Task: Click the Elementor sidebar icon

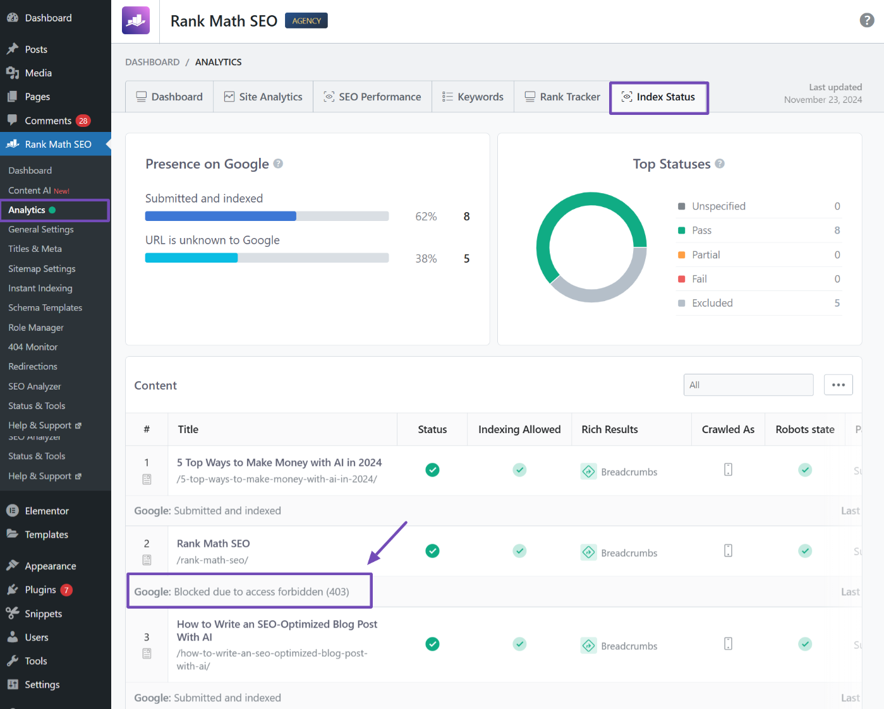Action: pyautogui.click(x=13, y=511)
